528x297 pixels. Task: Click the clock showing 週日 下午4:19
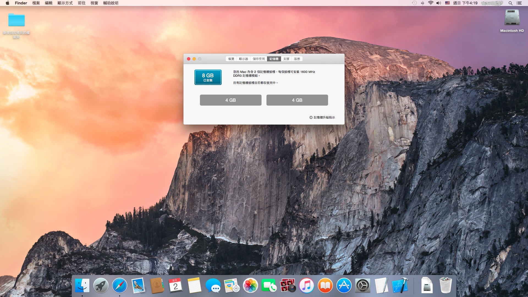click(x=465, y=3)
